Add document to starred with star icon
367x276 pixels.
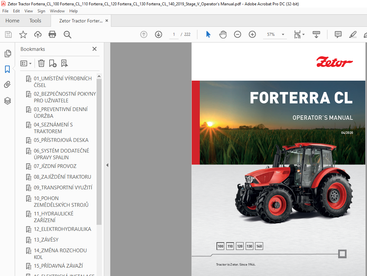coord(23,34)
